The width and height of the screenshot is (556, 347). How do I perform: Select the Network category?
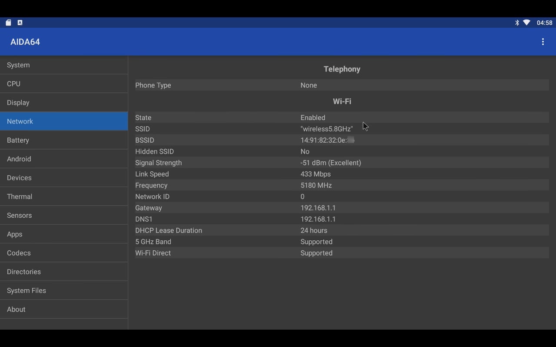64,121
